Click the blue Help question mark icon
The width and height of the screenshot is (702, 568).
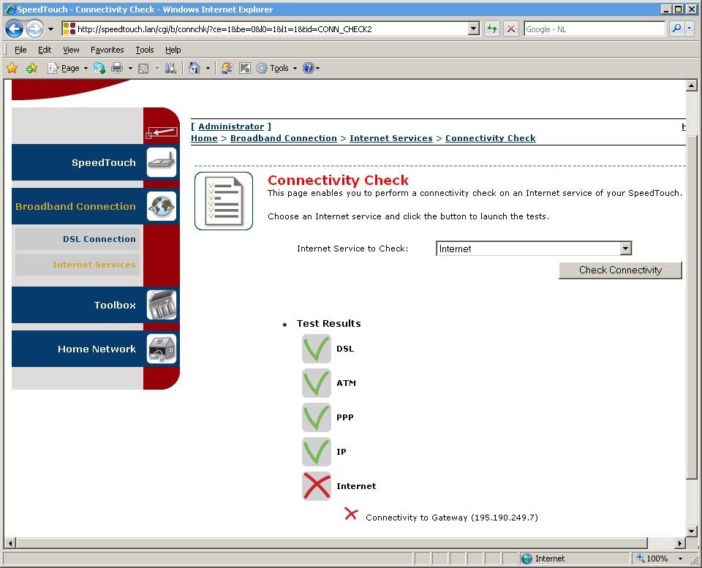pyautogui.click(x=309, y=68)
